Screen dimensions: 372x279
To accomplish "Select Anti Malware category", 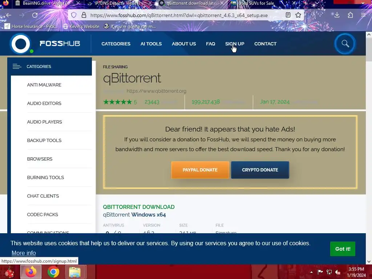I will point(44,85).
